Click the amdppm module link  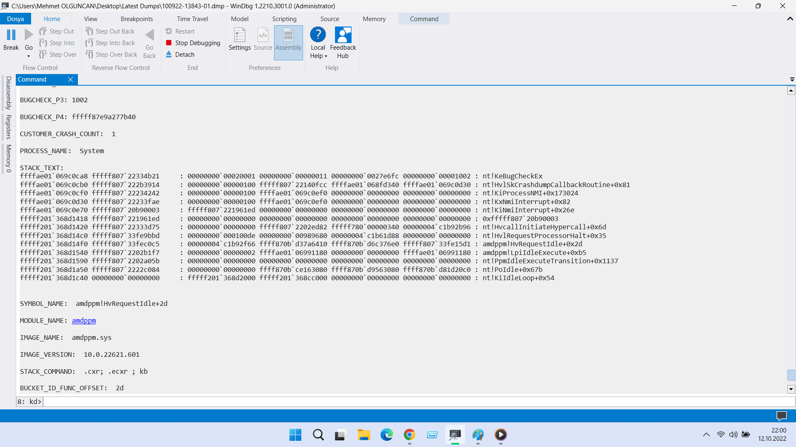tap(84, 320)
